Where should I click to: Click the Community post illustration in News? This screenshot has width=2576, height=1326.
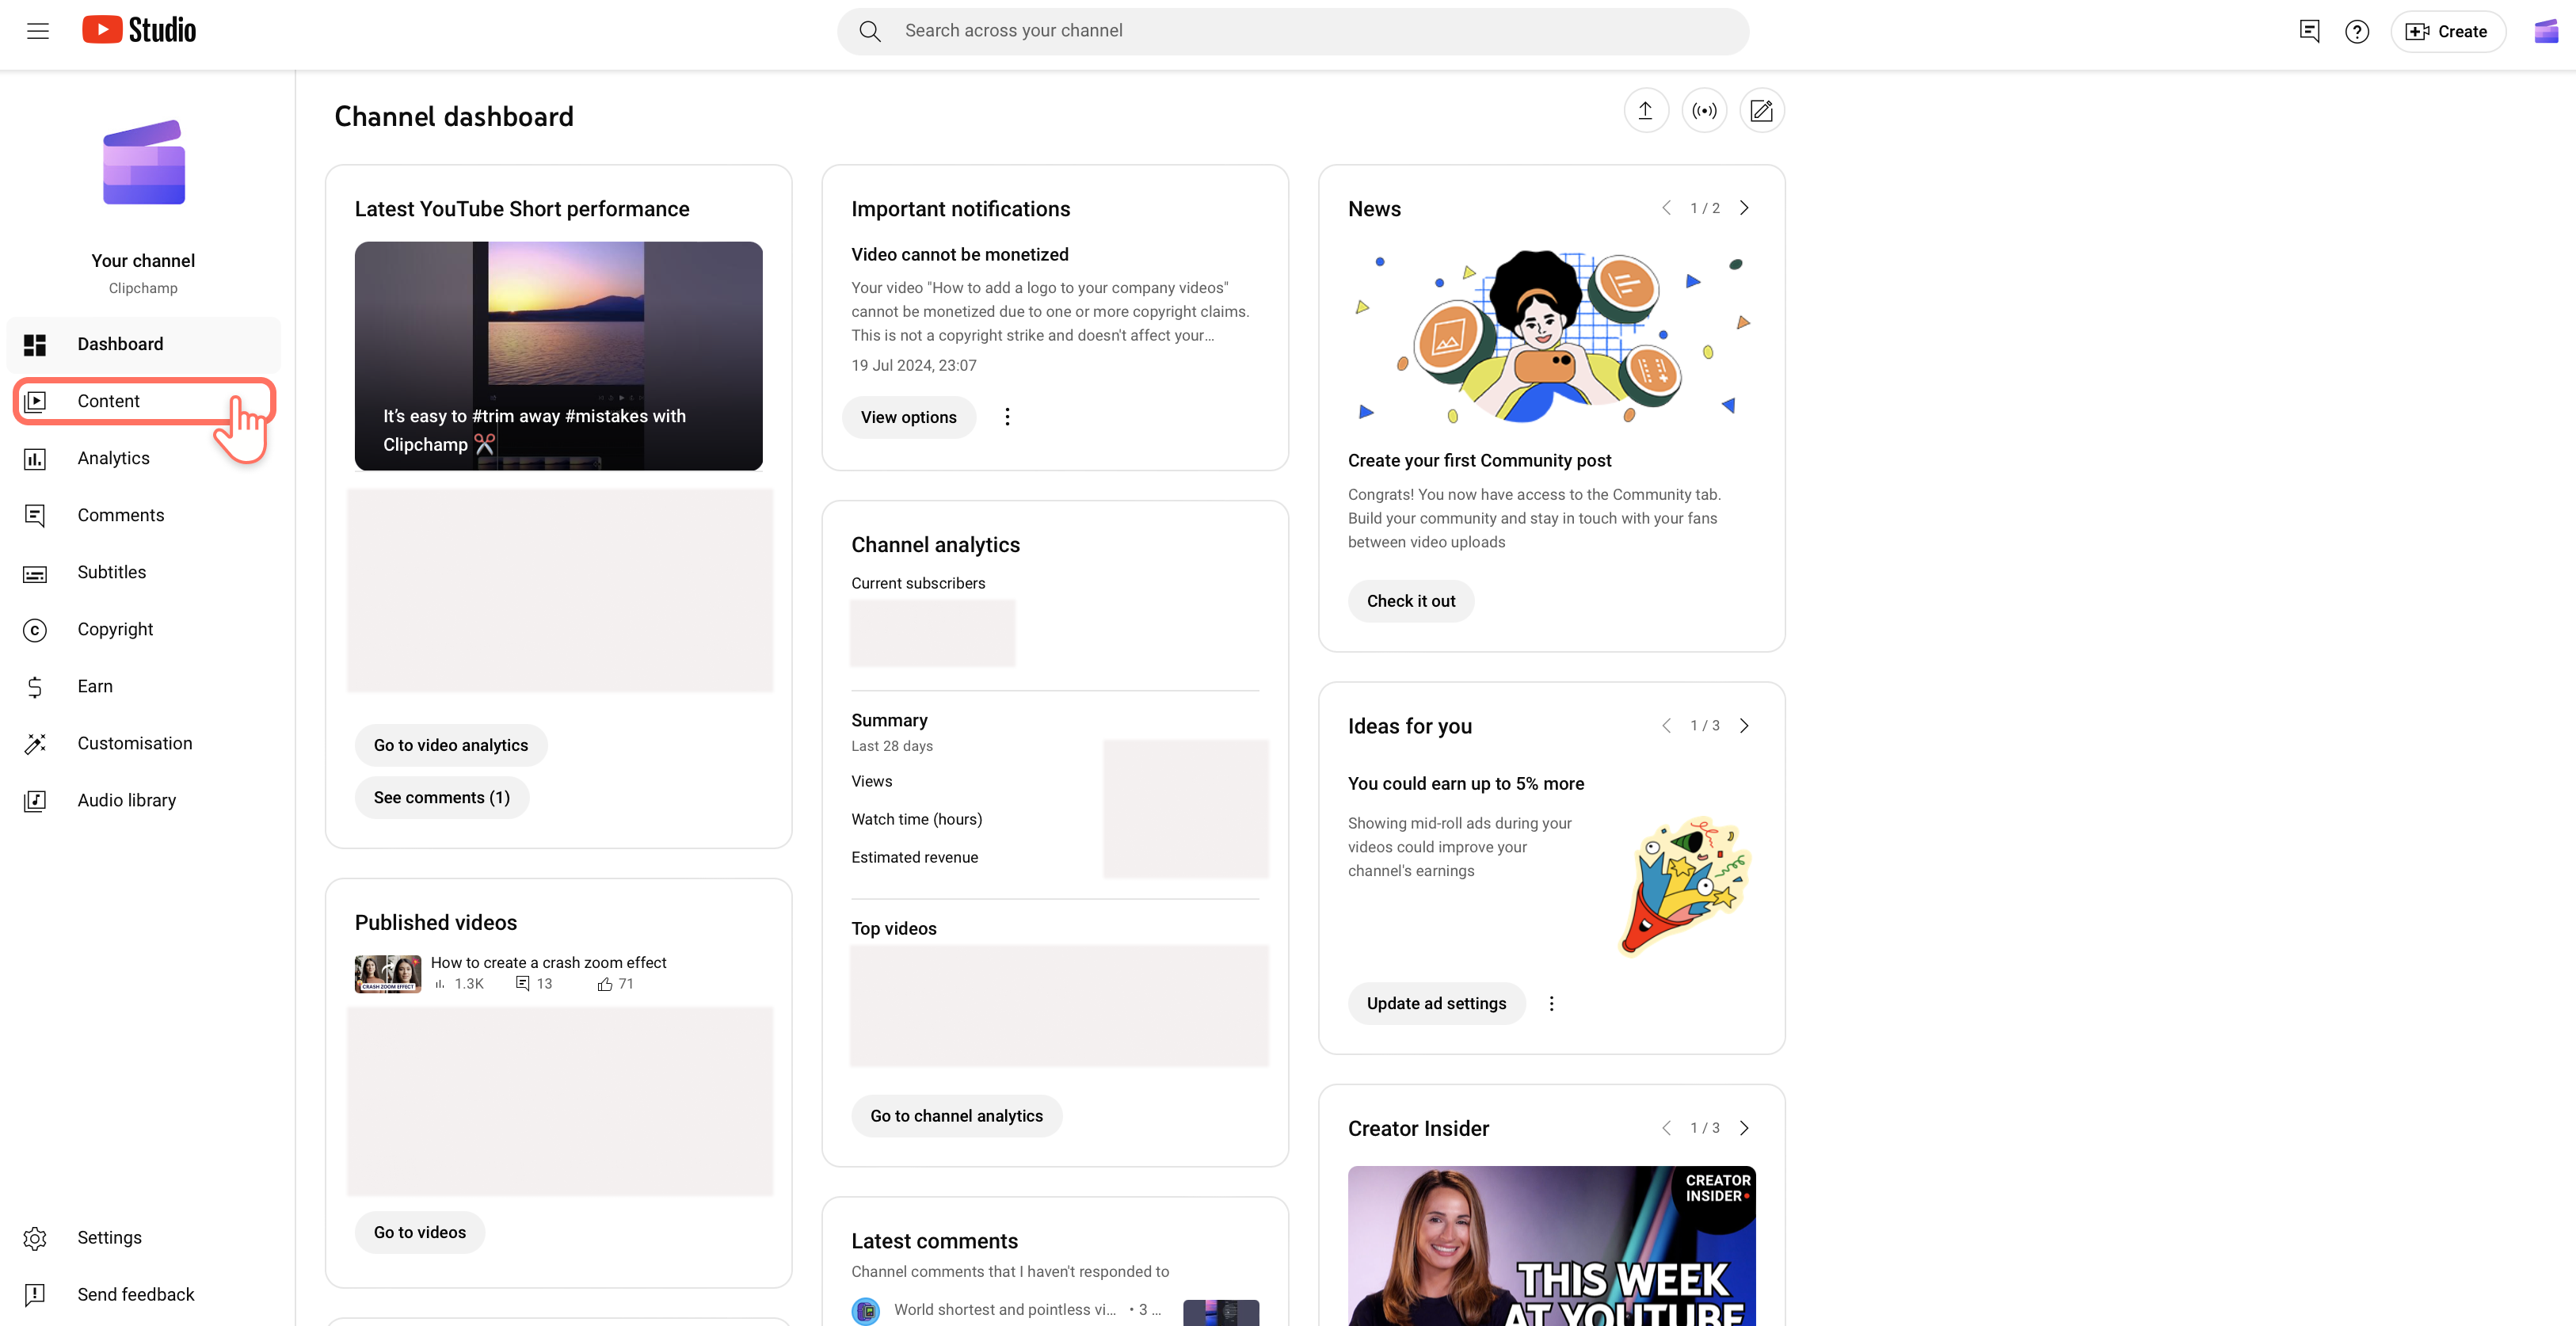tap(1551, 335)
